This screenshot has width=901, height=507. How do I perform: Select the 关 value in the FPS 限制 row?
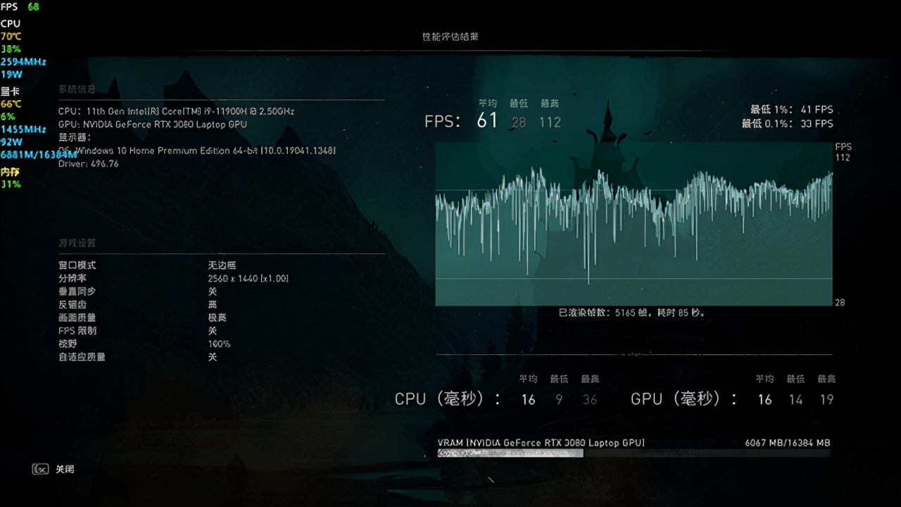point(213,331)
